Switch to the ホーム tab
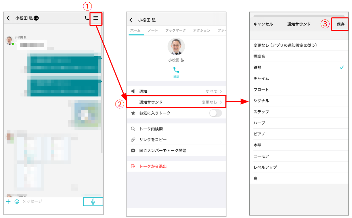The image size is (352, 218). click(136, 30)
